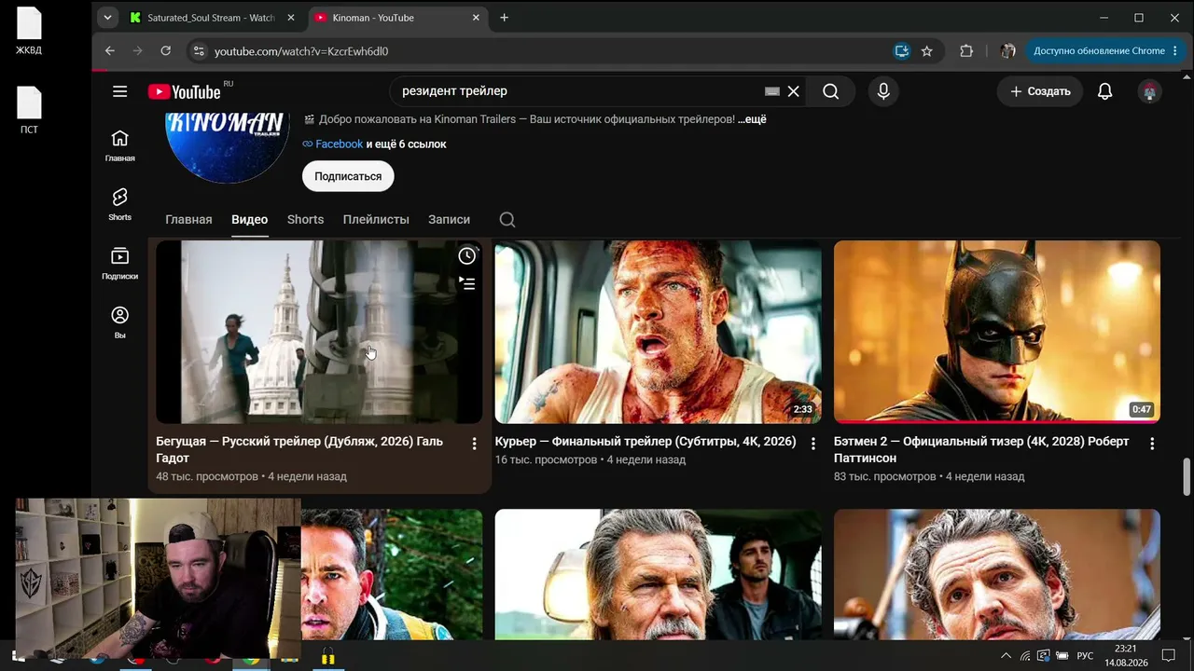This screenshot has height=671, width=1194.
Task: Open the Бегущая — Русский трейлер title
Action: click(x=299, y=450)
